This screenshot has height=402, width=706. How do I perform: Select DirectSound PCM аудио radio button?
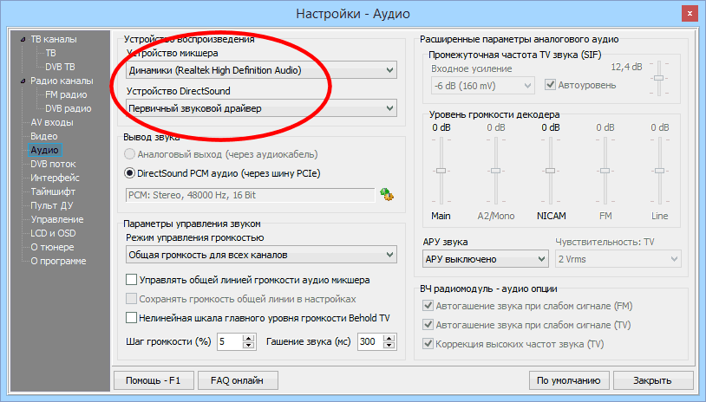(x=131, y=173)
